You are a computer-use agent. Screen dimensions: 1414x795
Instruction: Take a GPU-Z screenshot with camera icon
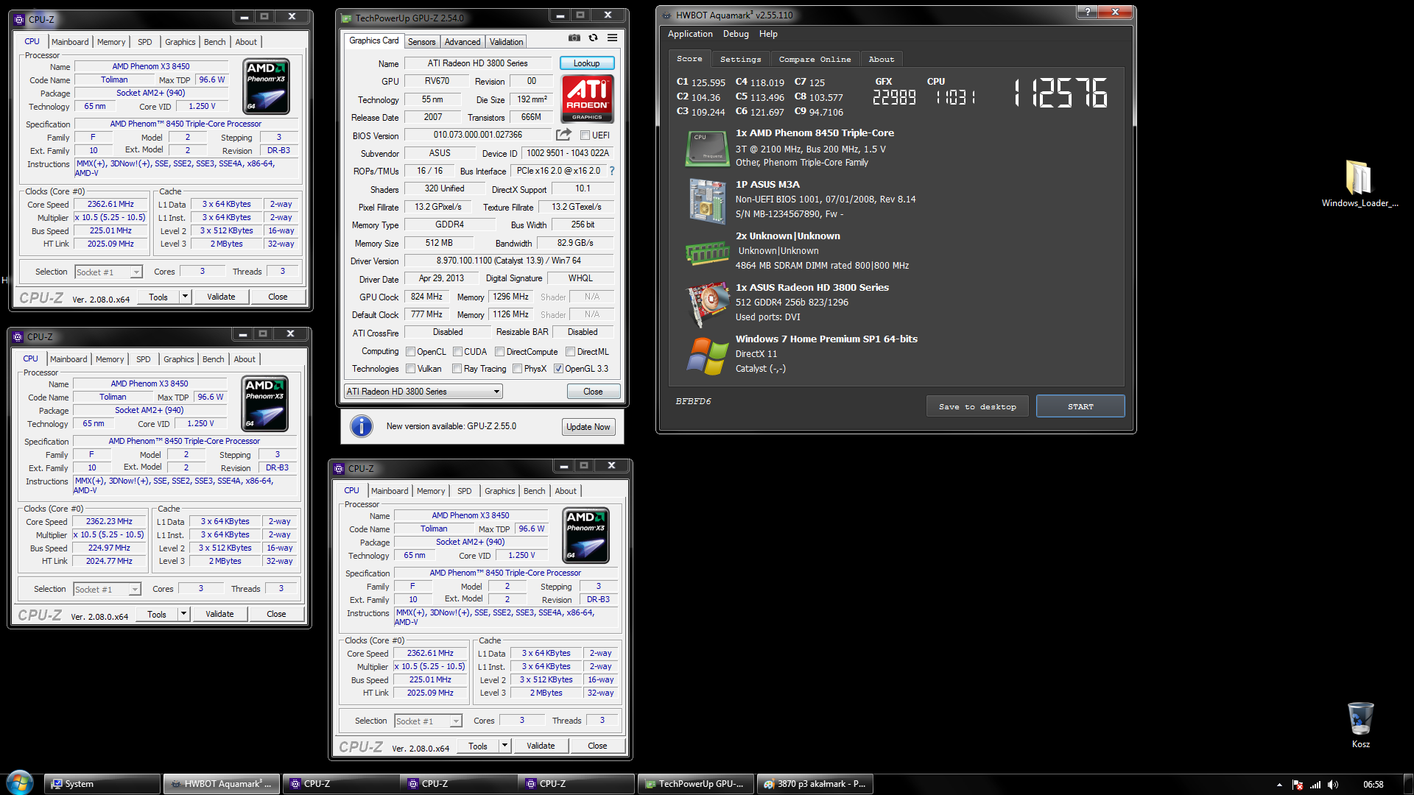(x=574, y=38)
